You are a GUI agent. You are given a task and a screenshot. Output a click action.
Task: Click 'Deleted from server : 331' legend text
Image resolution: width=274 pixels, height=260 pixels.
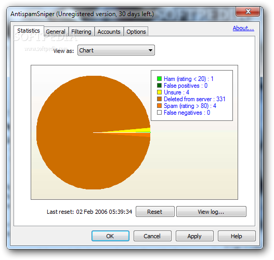coord(194,99)
